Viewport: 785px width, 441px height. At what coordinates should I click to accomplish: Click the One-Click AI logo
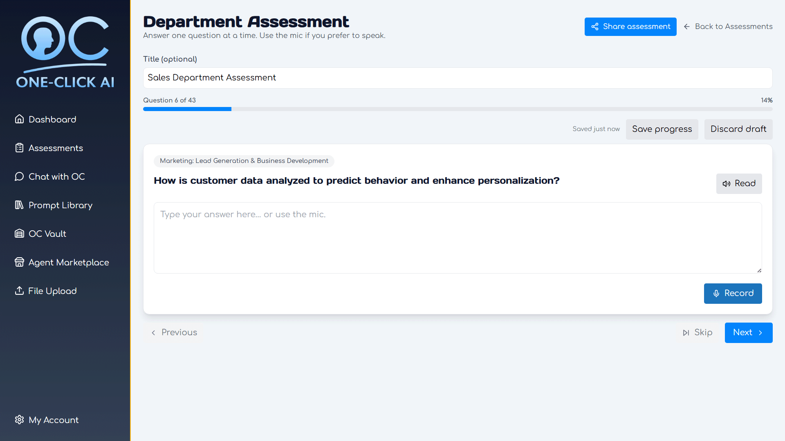click(65, 52)
